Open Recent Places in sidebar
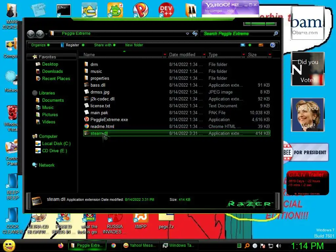 [56, 79]
